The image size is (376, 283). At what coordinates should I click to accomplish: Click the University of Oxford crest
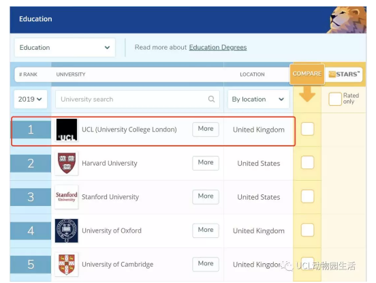tap(67, 230)
